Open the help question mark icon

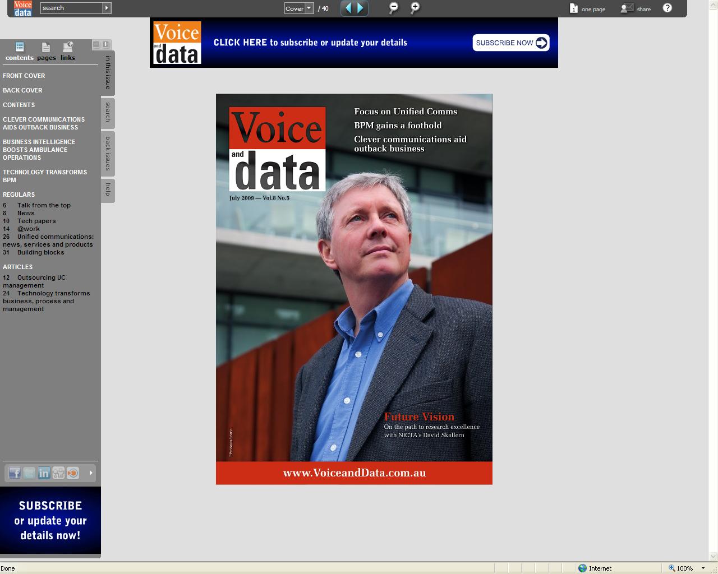(x=667, y=8)
